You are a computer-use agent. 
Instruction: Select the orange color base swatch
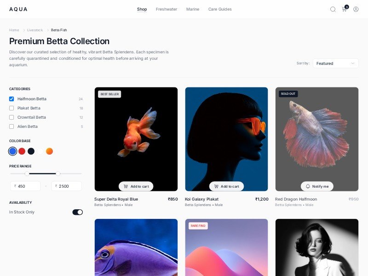[x=49, y=151]
